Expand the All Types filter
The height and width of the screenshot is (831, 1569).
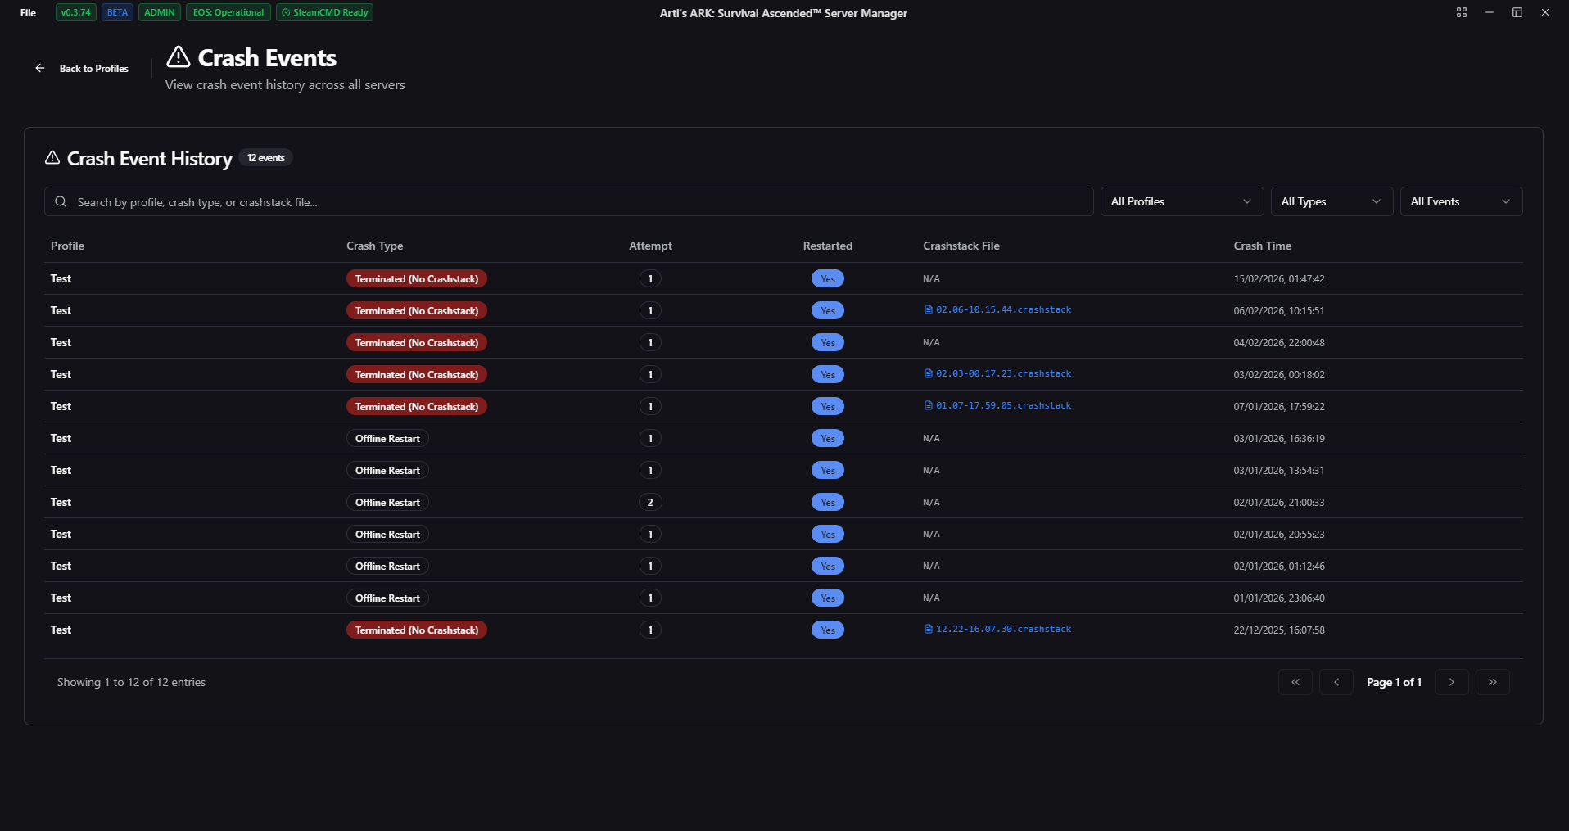click(1331, 201)
